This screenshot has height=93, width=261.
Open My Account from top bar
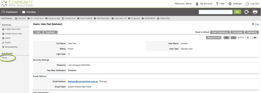pos(206,4)
